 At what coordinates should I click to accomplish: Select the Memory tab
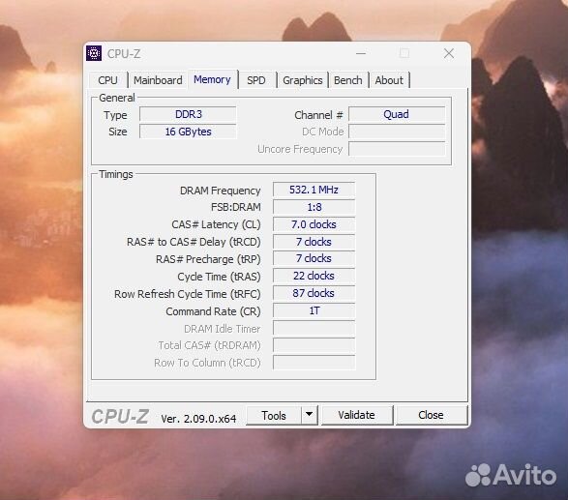[x=212, y=79]
